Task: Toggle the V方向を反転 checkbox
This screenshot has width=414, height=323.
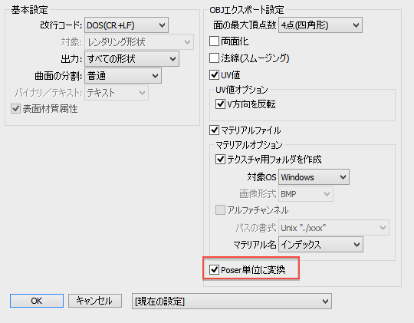Action: [220, 104]
